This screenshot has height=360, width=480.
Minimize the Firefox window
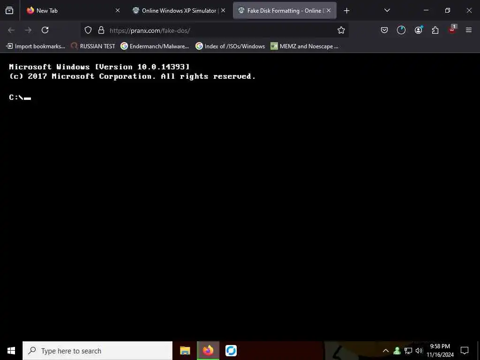pos(426,10)
